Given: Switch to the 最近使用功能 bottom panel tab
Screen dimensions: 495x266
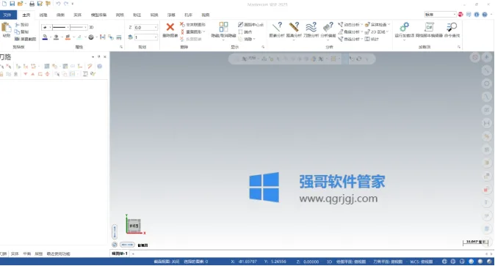Looking at the screenshot, I should [59, 254].
